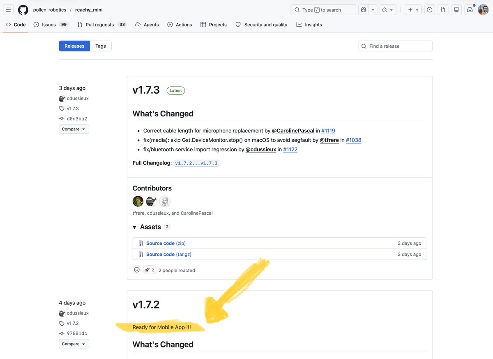View your pull requests header icon
Image resolution: width=493 pixels, height=359 pixels.
[443, 10]
